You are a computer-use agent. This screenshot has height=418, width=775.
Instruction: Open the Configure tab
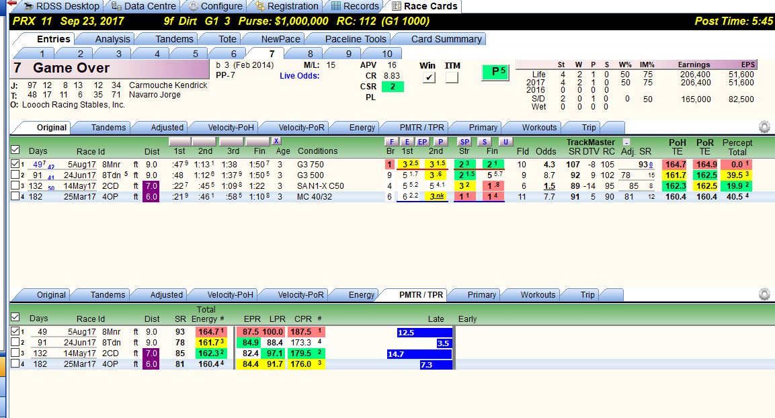click(x=216, y=7)
